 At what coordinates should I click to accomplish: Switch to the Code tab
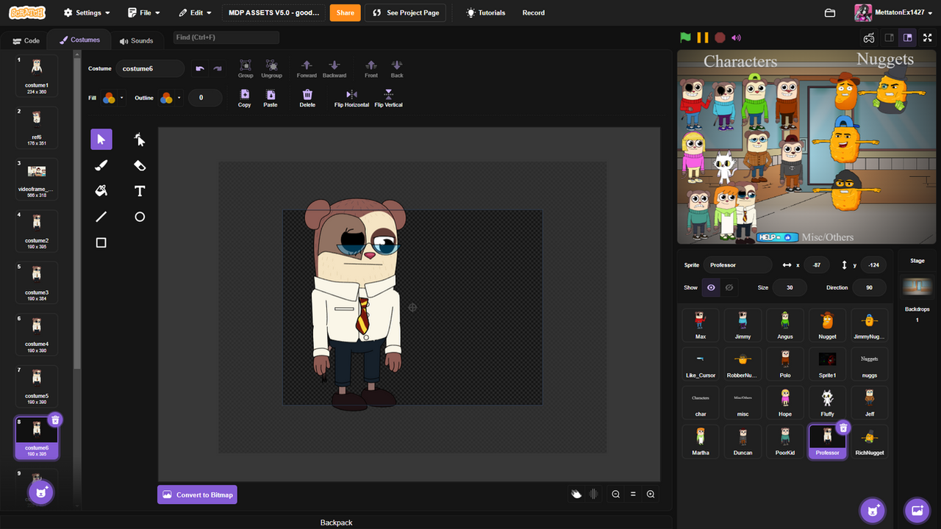click(x=26, y=40)
